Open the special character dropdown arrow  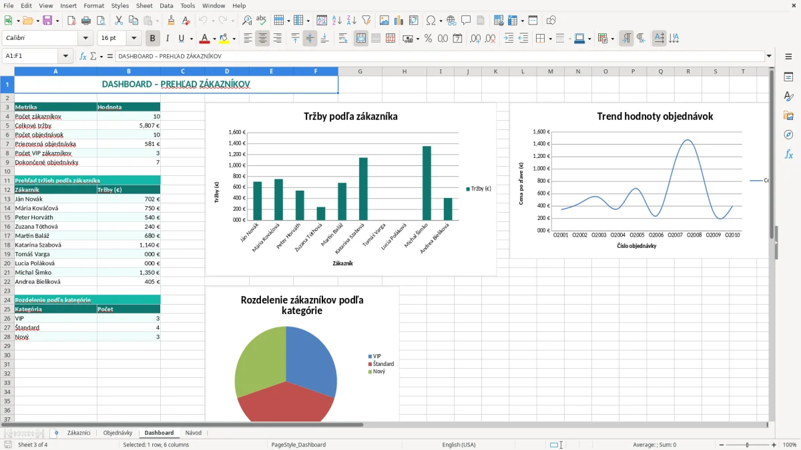click(x=440, y=21)
